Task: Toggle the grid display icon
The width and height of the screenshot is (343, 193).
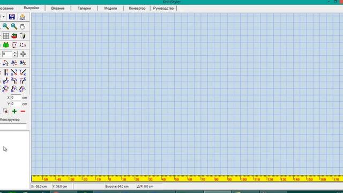Action: pyautogui.click(x=6, y=36)
